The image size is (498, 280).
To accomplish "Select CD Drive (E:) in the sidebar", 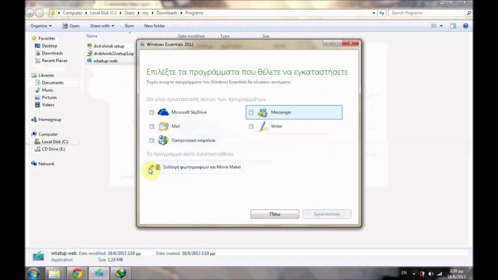I will (x=53, y=149).
